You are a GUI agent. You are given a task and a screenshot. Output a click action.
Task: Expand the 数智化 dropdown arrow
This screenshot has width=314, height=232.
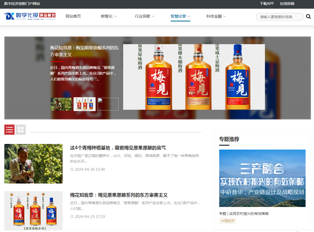click(115, 16)
